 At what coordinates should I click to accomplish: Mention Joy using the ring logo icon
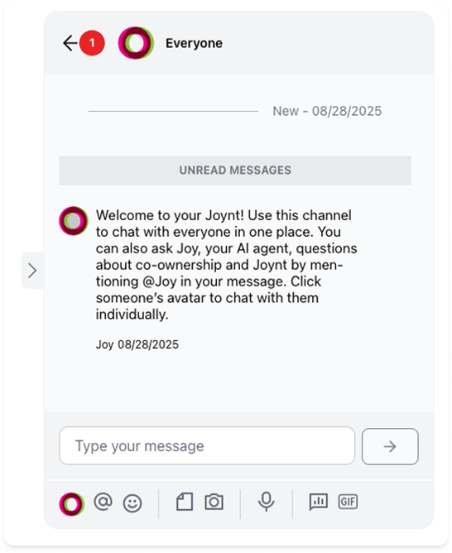pos(71,503)
